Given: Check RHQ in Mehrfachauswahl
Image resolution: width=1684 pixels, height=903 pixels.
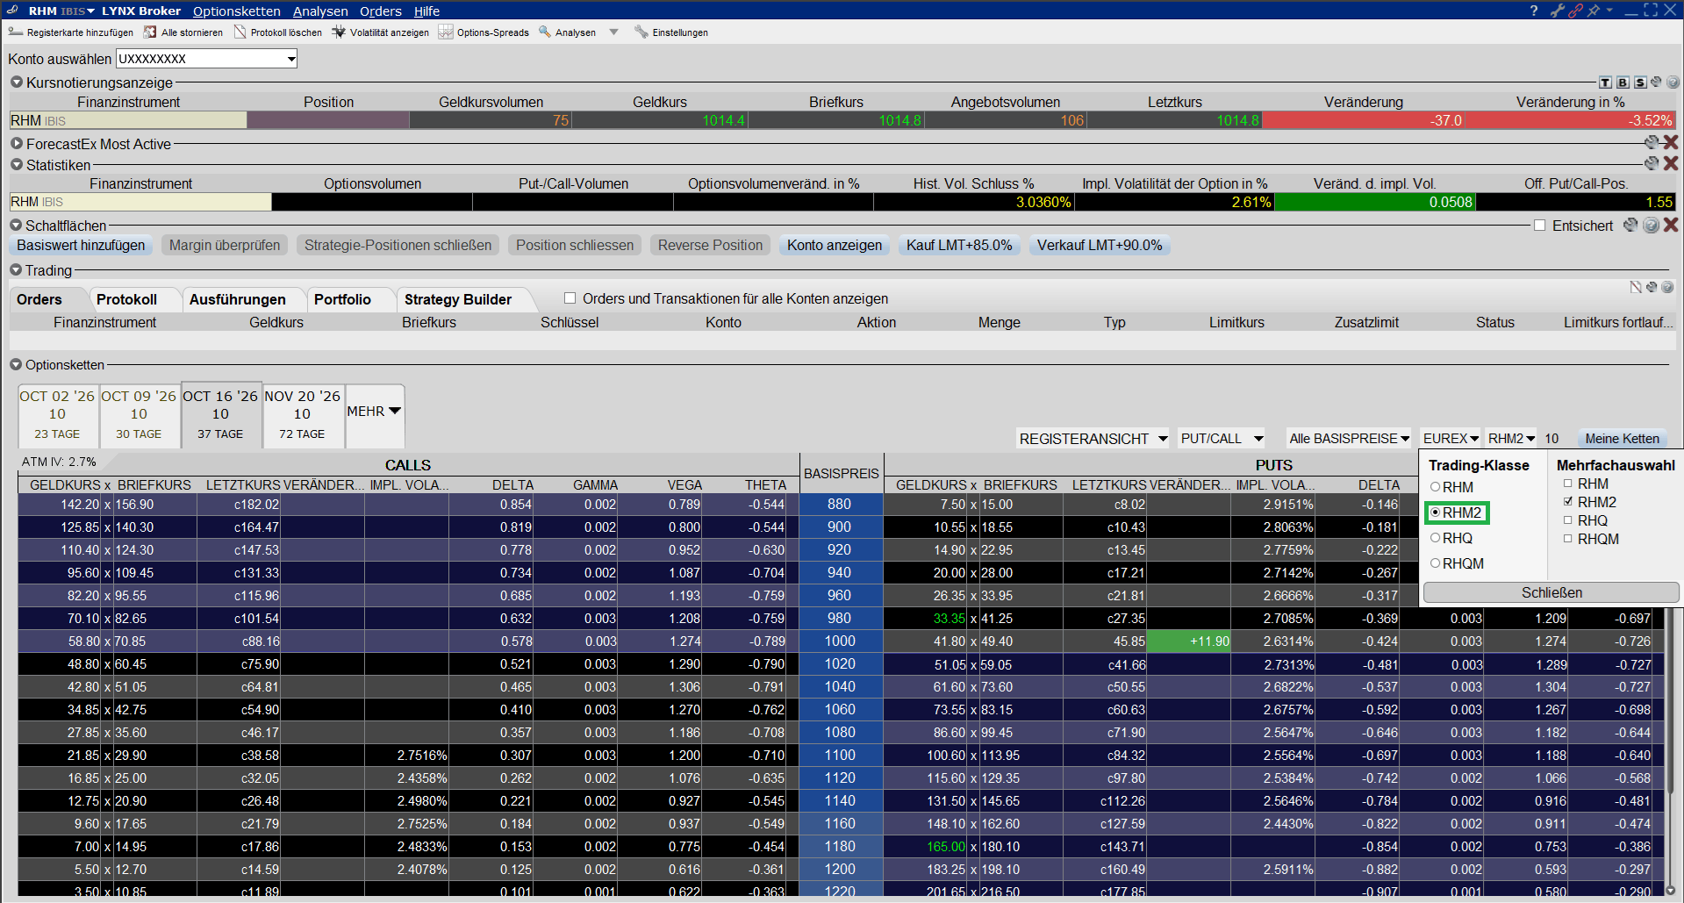Looking at the screenshot, I should 1567,520.
